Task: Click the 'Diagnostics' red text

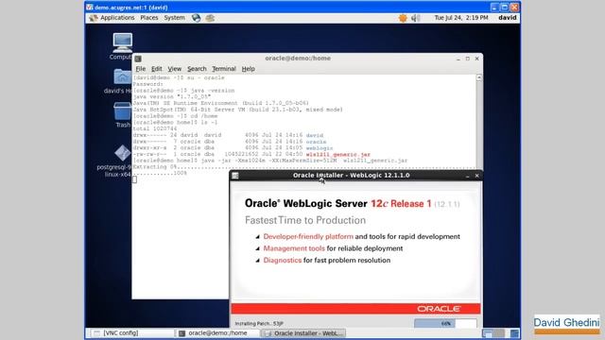Action: (282, 261)
